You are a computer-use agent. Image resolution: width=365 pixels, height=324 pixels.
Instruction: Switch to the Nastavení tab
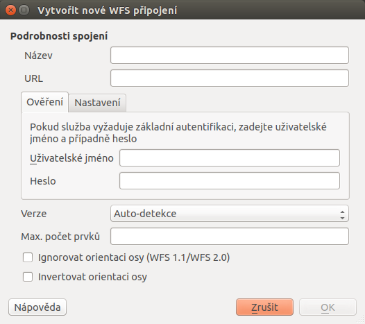point(97,103)
